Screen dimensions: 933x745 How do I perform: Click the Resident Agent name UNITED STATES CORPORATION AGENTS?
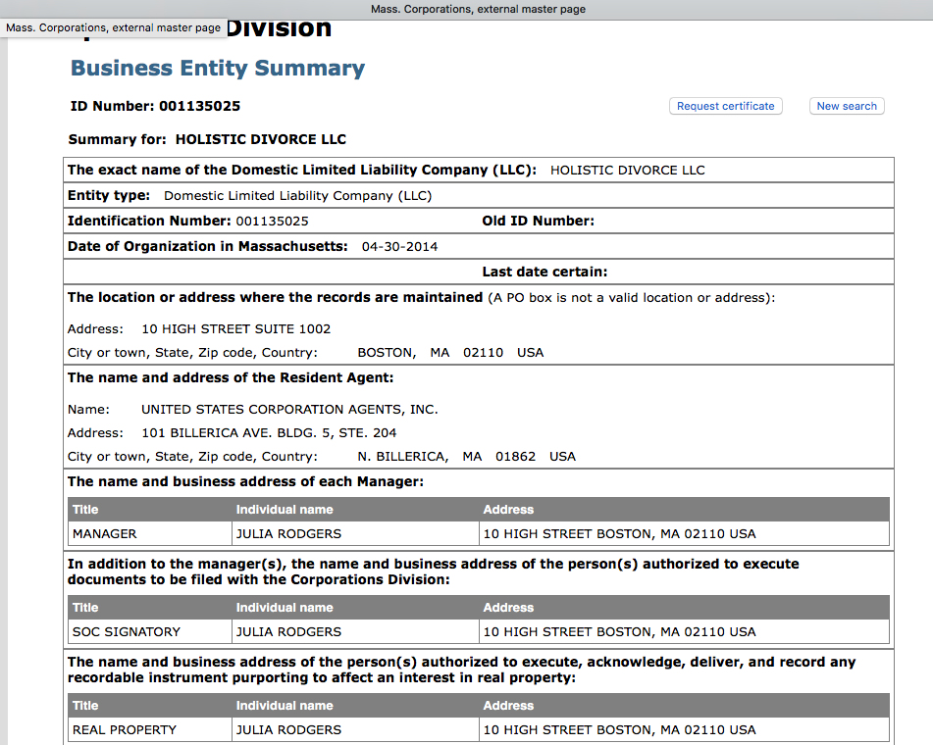289,409
